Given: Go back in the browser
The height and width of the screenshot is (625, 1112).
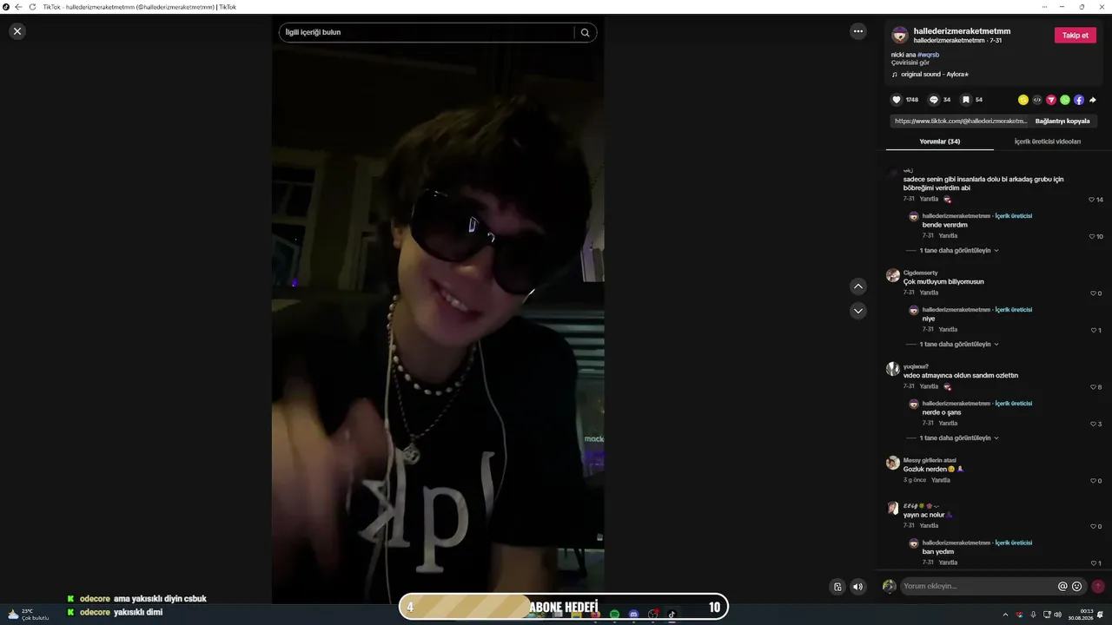Looking at the screenshot, I should click(x=18, y=7).
